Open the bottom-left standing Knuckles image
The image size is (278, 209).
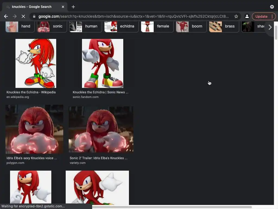31,187
